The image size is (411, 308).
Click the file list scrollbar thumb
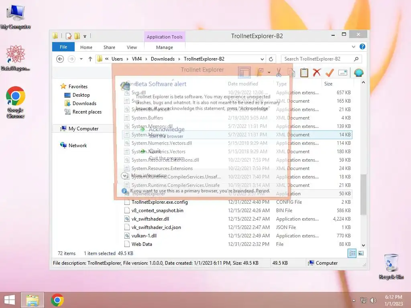pos(363,195)
